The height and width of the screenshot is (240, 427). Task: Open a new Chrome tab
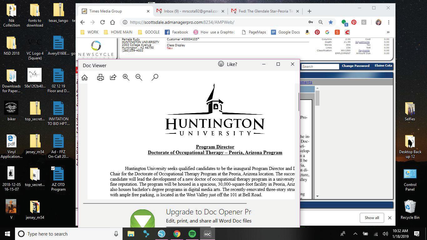[309, 11]
